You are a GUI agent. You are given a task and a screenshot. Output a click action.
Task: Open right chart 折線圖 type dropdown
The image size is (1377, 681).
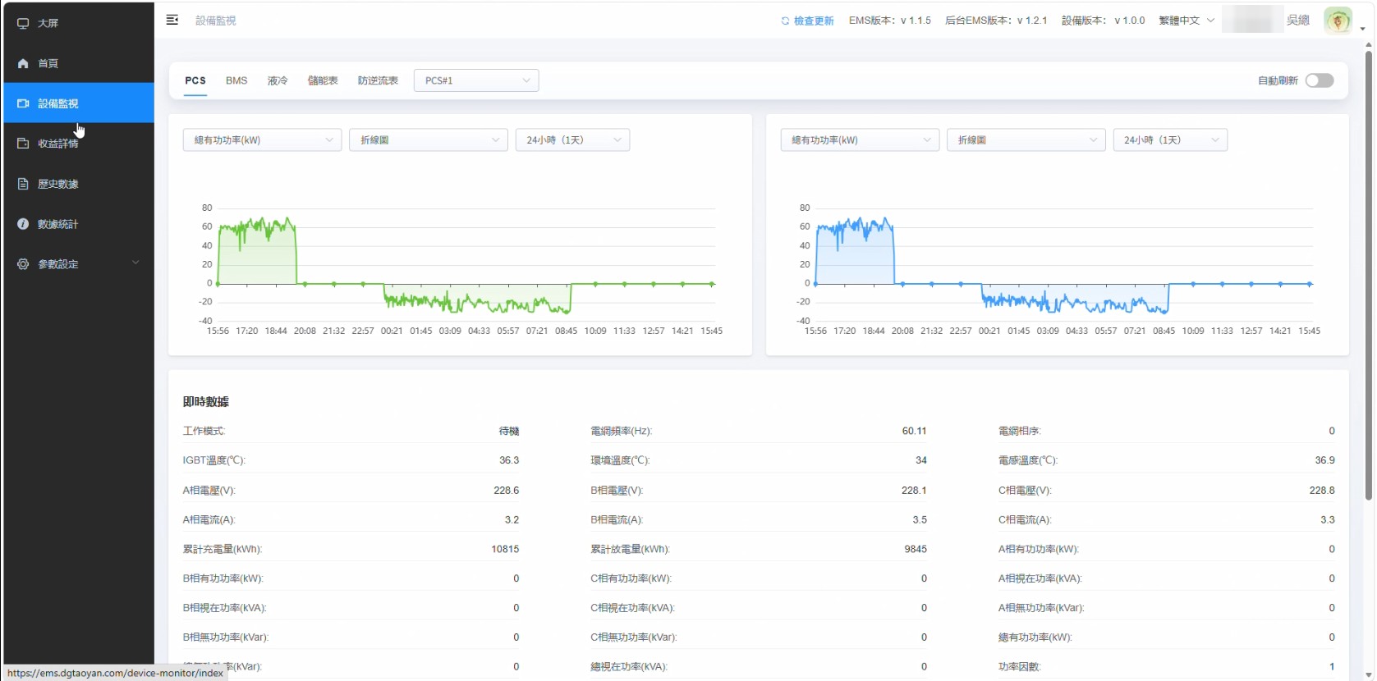pos(1026,140)
